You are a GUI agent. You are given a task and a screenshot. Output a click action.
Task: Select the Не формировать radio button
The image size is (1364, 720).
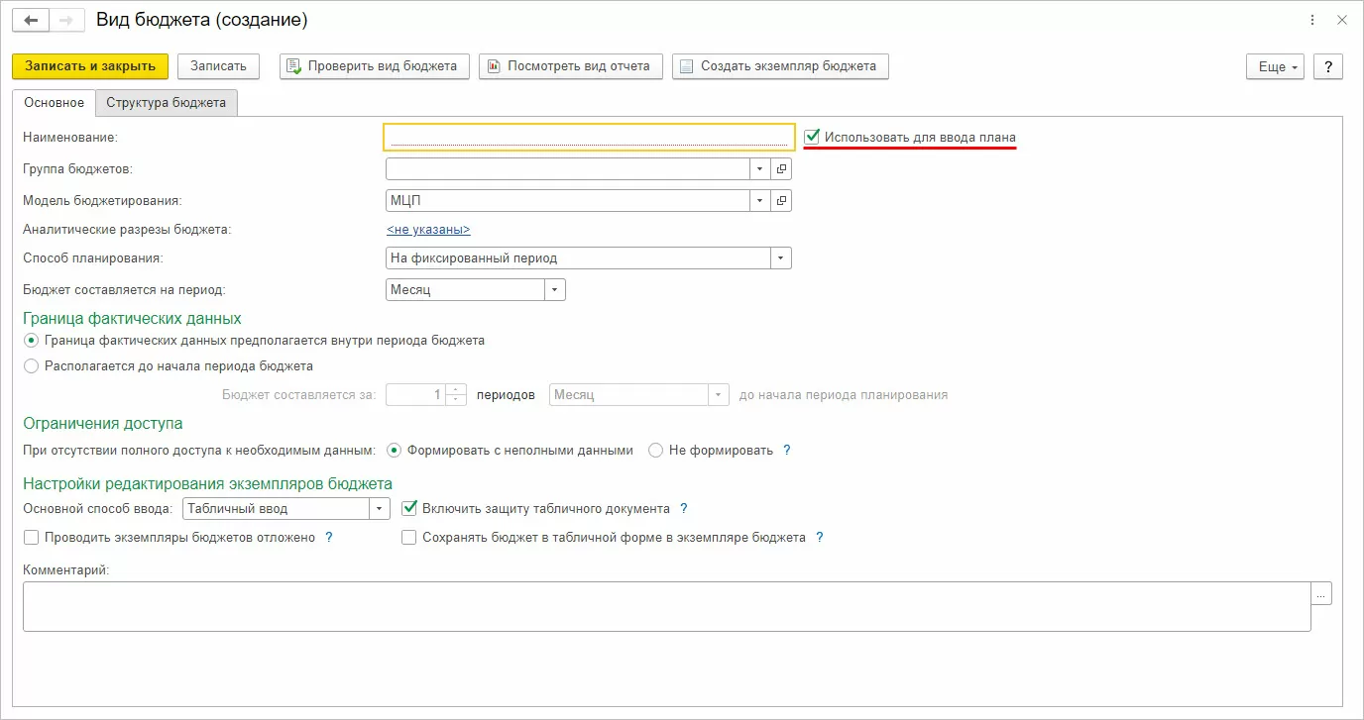(x=655, y=451)
